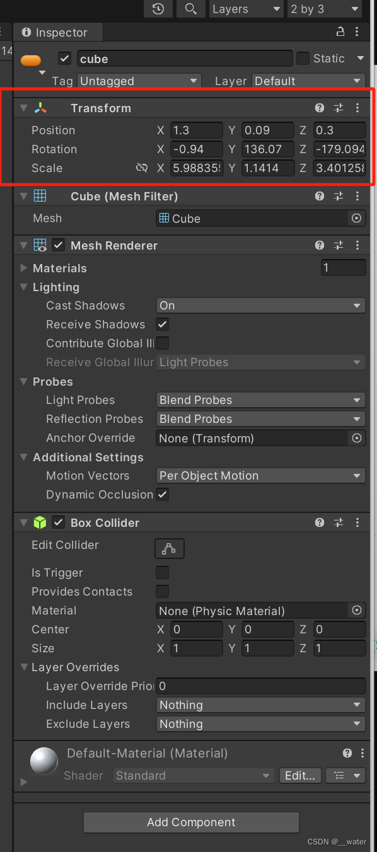This screenshot has height=852, width=377.
Task: Collapse the Transform component
Action: [x=23, y=108]
